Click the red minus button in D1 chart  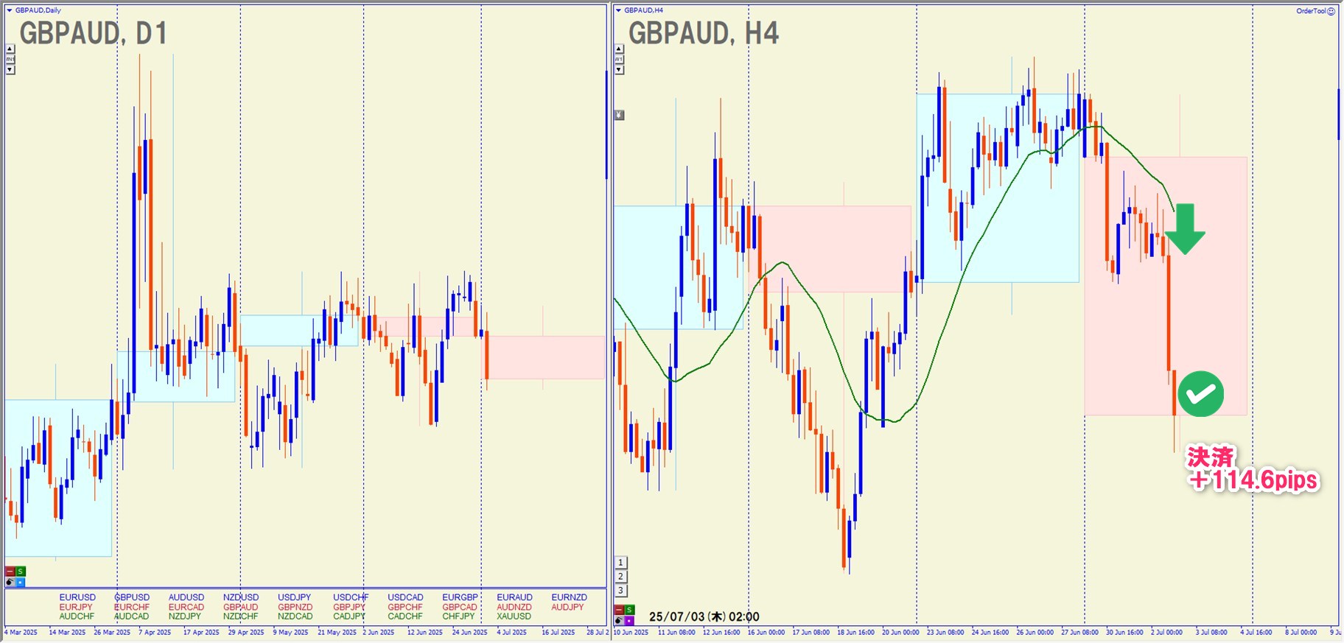[x=10, y=572]
